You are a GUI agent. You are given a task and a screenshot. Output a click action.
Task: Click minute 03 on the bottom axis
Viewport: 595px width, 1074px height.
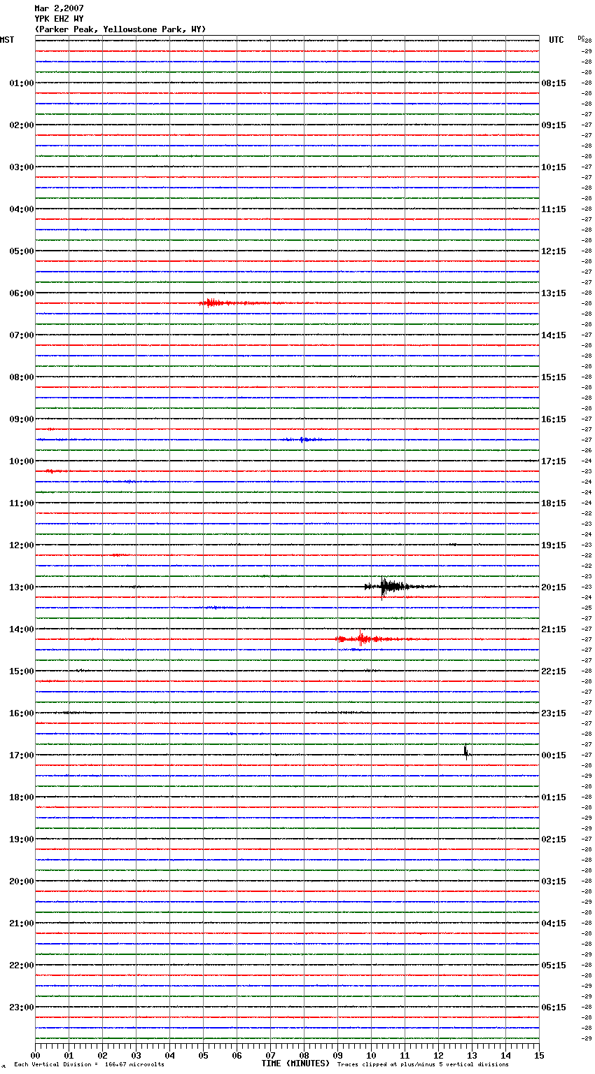point(136,1055)
